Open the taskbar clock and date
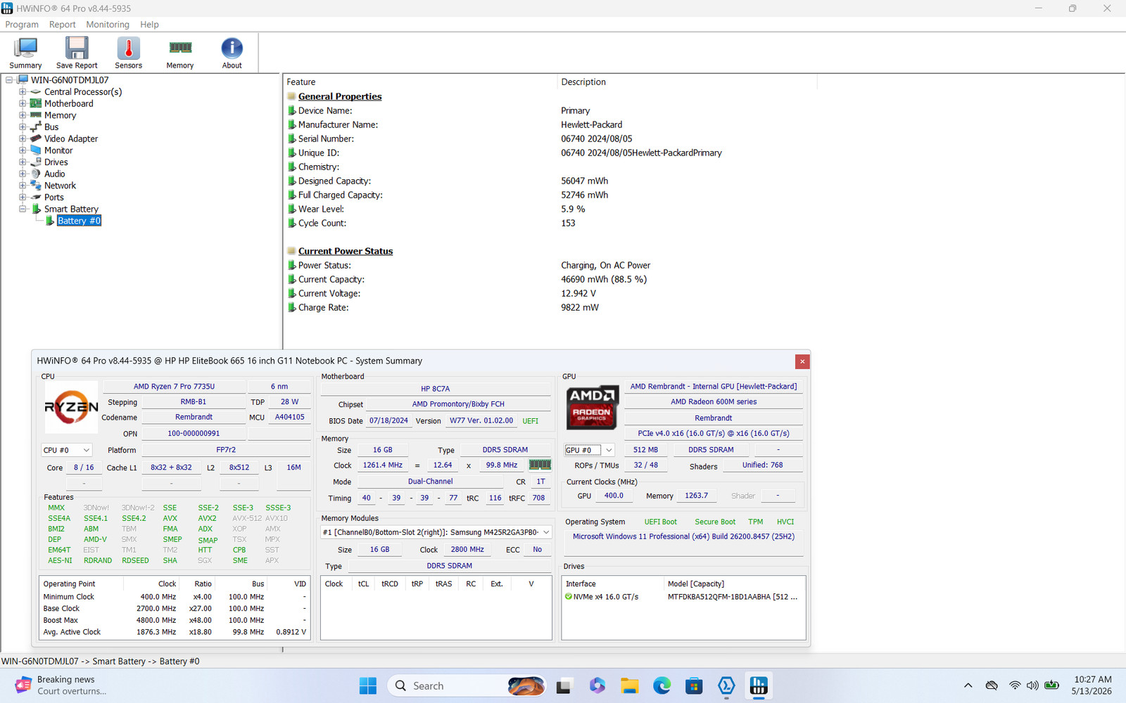 click(x=1092, y=685)
